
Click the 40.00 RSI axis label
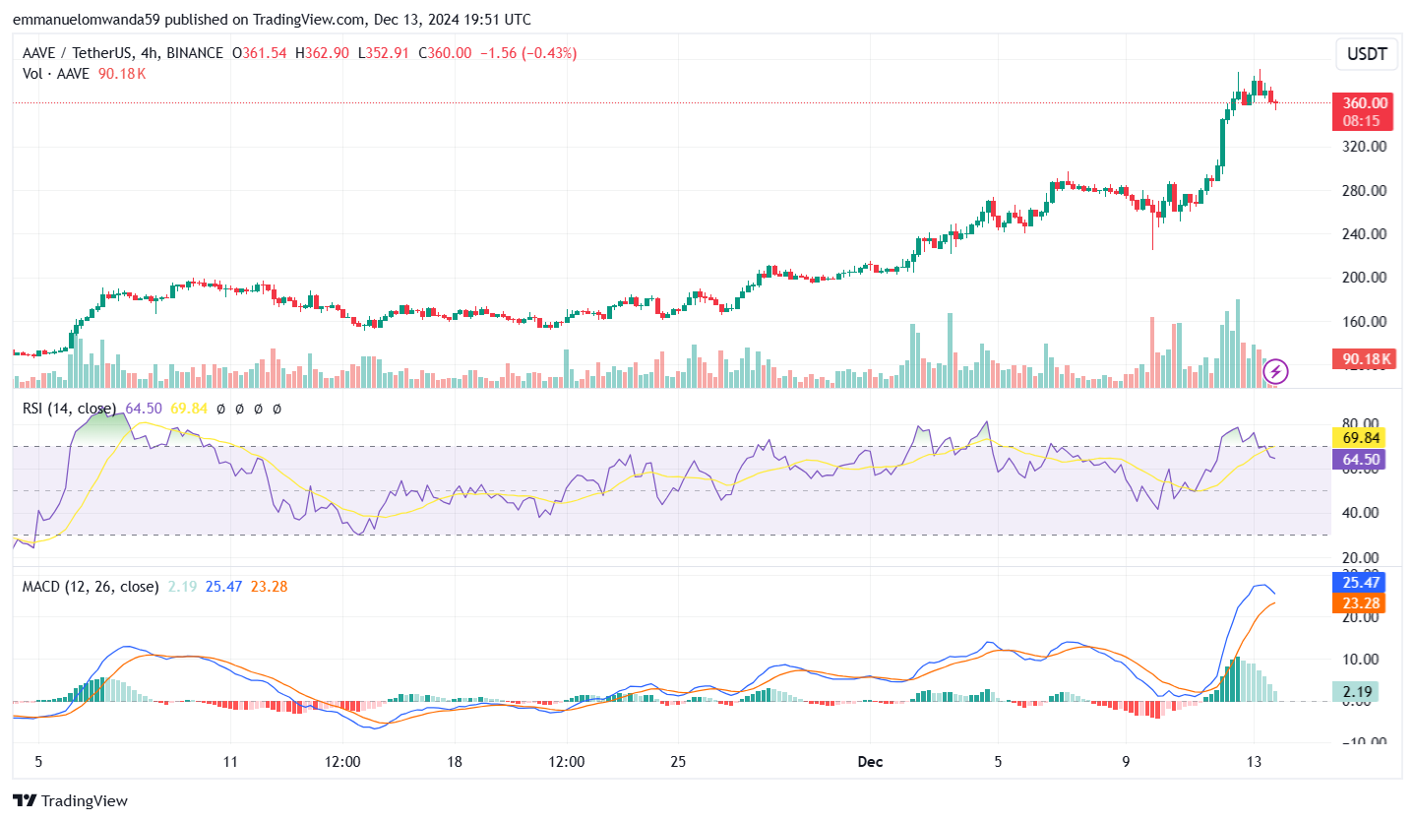coord(1361,513)
